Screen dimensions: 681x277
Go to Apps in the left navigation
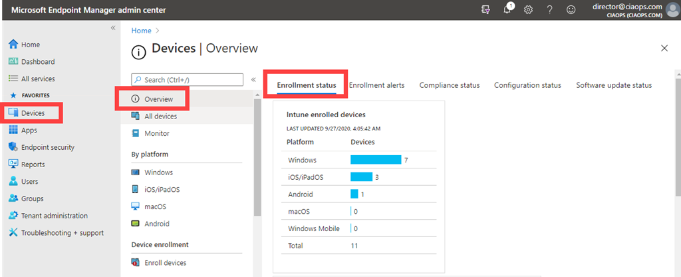29,131
